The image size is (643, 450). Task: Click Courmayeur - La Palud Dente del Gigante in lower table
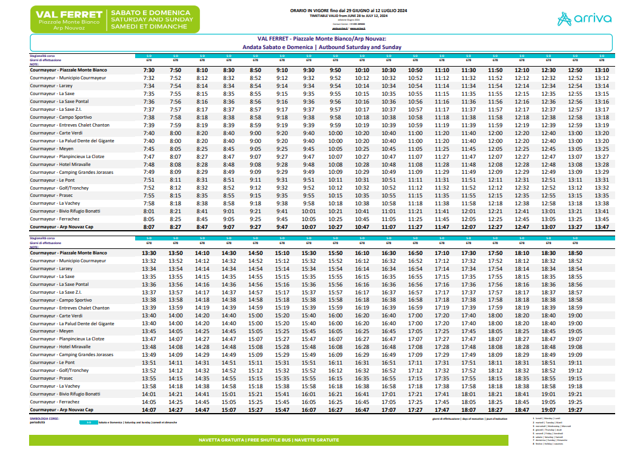pyautogui.click(x=72, y=323)
